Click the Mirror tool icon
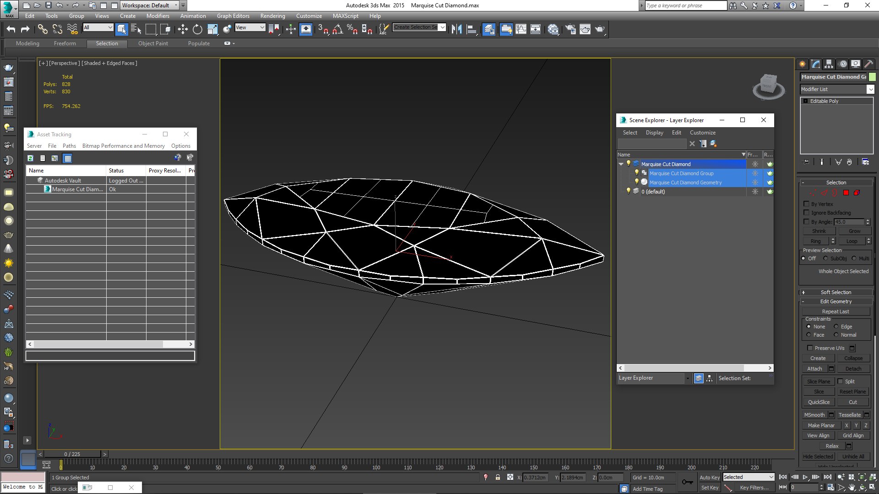This screenshot has width=879, height=494. tap(456, 29)
